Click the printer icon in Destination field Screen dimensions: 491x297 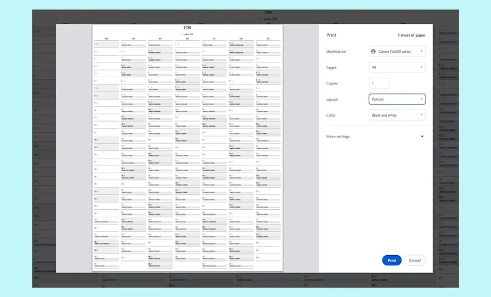[x=373, y=51]
